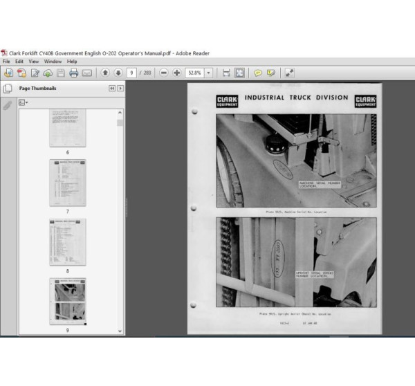Go to previous page arrow
This screenshot has width=415, height=386.
[104, 73]
